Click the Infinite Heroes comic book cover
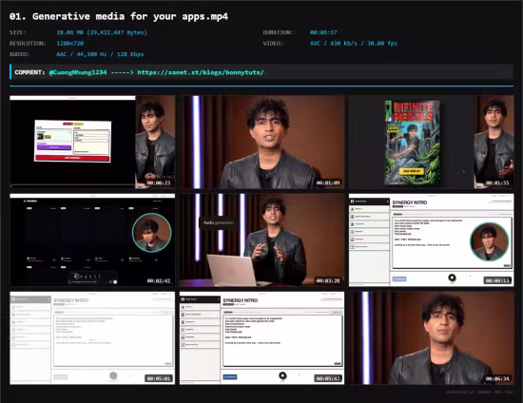Screen dimensions: 523x403 [x=413, y=142]
